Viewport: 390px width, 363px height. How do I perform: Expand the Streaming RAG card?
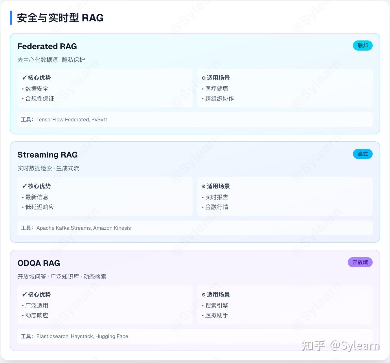(47, 155)
